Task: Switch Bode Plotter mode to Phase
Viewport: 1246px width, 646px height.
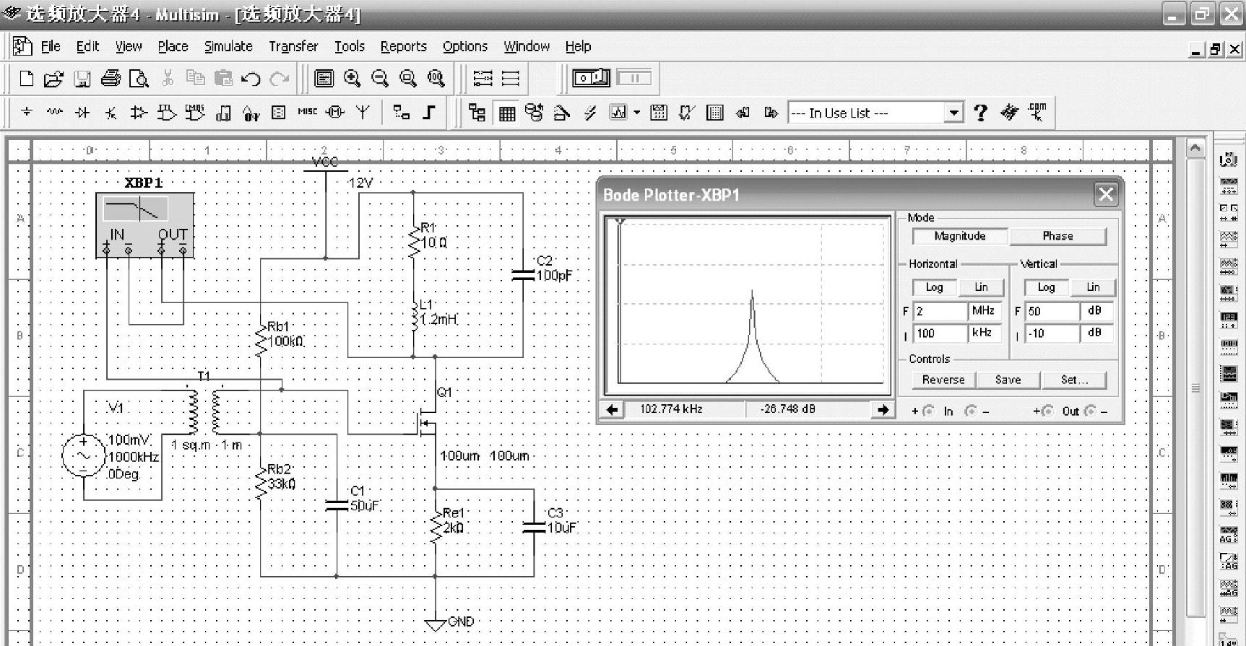Action: tap(1057, 236)
